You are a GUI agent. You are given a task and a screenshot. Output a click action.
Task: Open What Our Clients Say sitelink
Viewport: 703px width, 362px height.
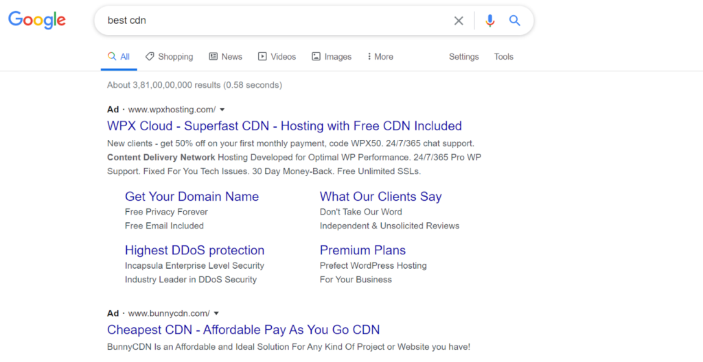point(380,197)
